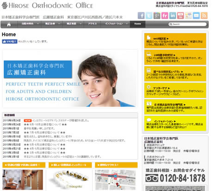This screenshot has height=191, width=213.
Task: Open the アフターケア yellow sidebar box
Action: [175, 90]
